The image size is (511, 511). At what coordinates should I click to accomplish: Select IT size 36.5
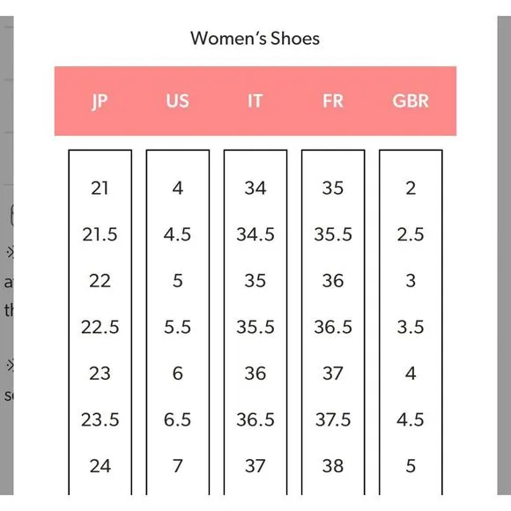(255, 419)
